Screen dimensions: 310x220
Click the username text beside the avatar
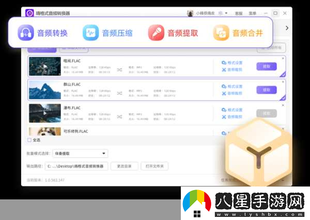click(205, 13)
